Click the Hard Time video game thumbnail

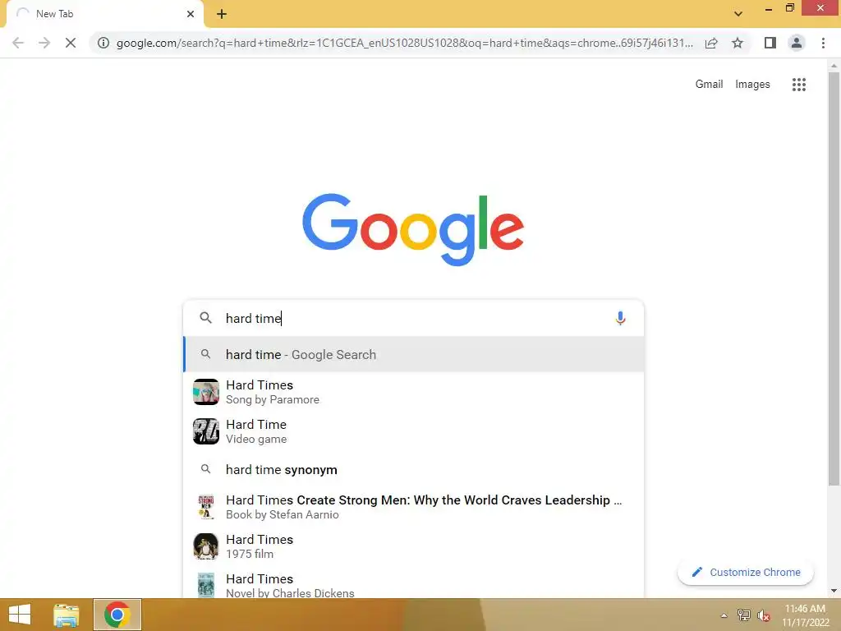tap(206, 431)
